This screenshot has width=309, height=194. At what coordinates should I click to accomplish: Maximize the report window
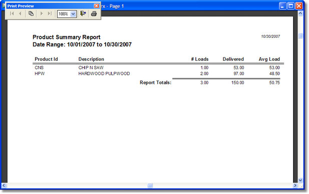click(290, 6)
